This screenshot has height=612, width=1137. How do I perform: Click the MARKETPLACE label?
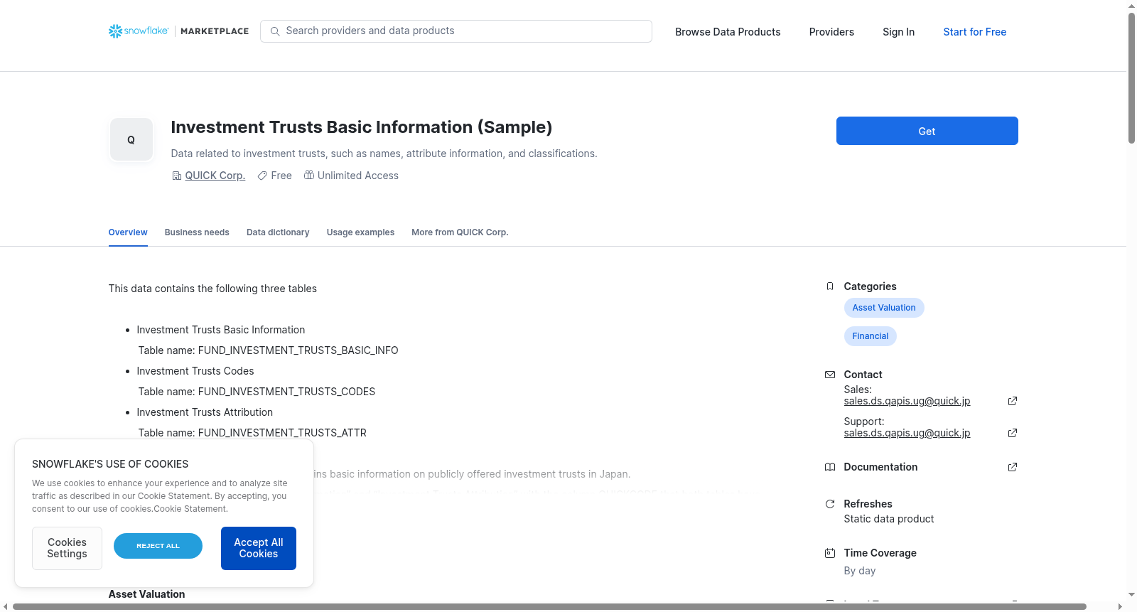pyautogui.click(x=215, y=31)
